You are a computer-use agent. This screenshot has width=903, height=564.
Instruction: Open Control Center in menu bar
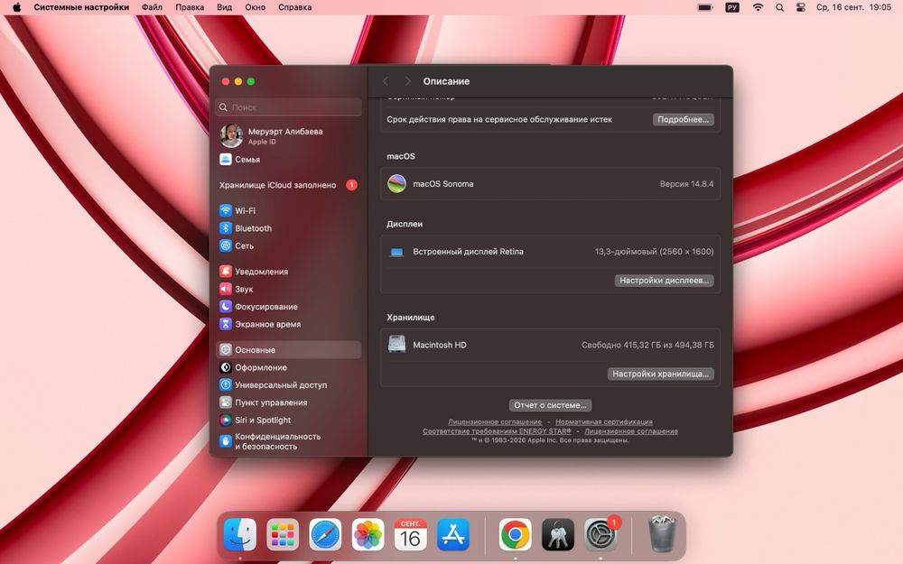pos(800,7)
